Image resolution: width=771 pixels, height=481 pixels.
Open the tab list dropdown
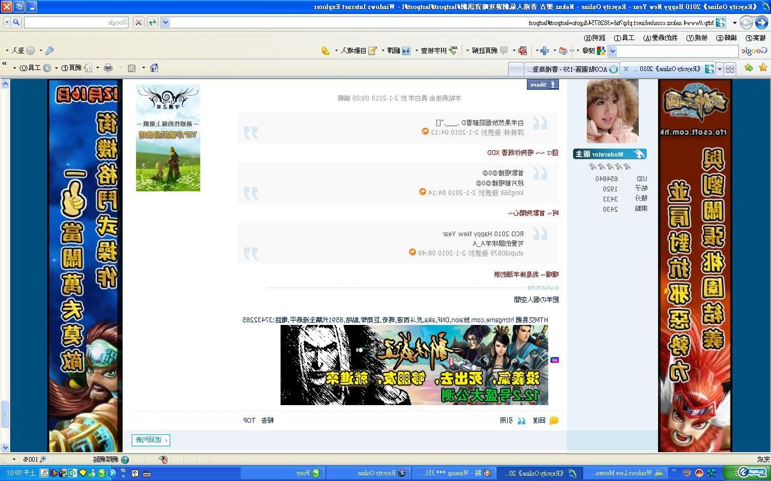coord(720,68)
